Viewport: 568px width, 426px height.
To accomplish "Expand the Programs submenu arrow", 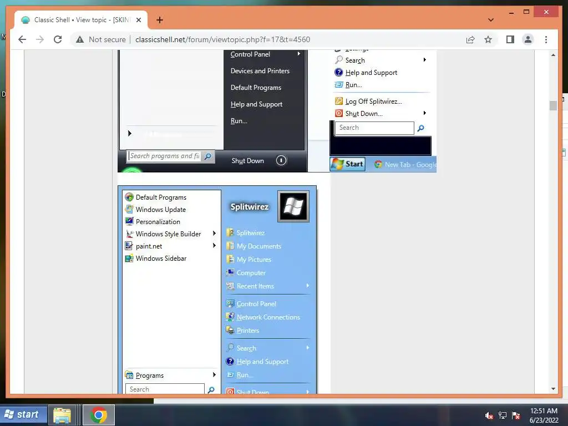I will 214,375.
